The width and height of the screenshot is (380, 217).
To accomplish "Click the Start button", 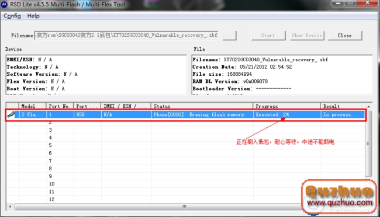I will point(268,36).
